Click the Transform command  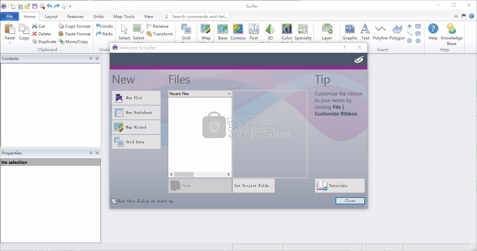tap(160, 34)
